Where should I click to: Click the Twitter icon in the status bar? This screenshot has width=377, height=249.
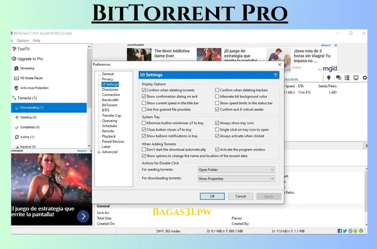point(345,231)
